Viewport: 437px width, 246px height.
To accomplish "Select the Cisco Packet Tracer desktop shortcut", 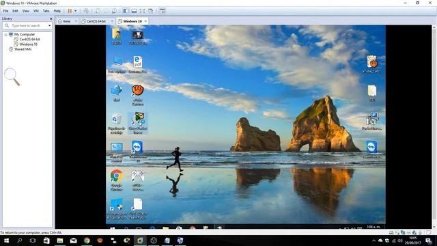I will [138, 123].
